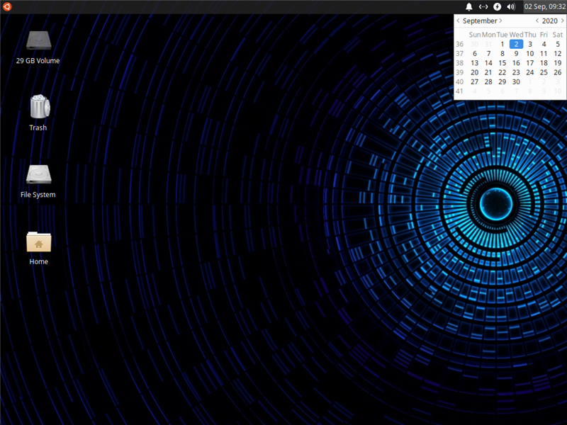567x425 pixels.
Task: Select September 19 in the calendar
Action: (558, 63)
